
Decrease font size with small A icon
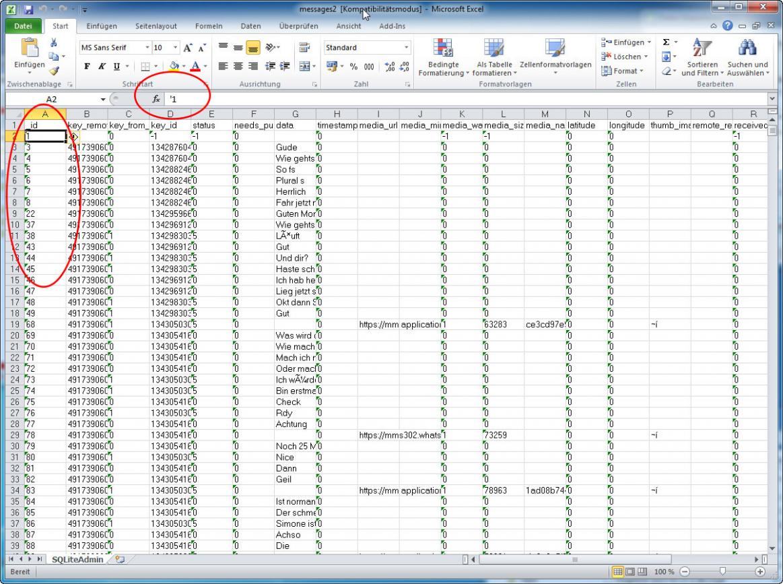[x=202, y=48]
